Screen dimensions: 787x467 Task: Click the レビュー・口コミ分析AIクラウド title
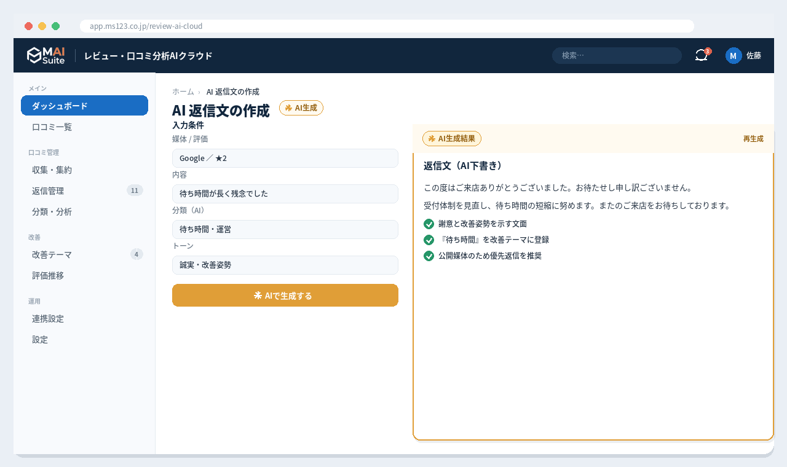point(148,55)
